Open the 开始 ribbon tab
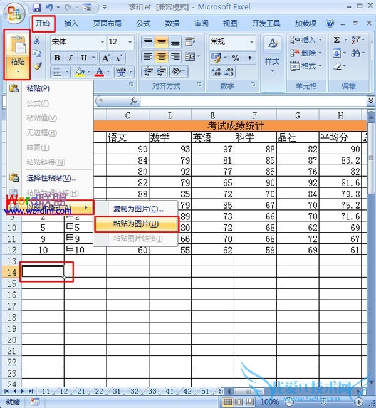376x408 pixels. click(43, 23)
